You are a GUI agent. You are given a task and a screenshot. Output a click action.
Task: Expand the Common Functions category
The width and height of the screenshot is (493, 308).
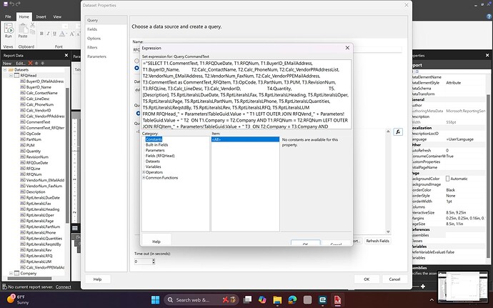click(144, 178)
